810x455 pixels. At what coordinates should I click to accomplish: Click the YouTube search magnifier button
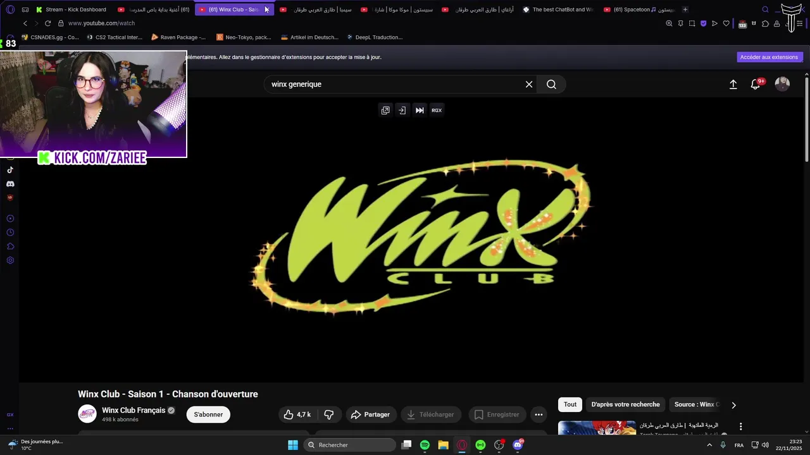click(551, 84)
